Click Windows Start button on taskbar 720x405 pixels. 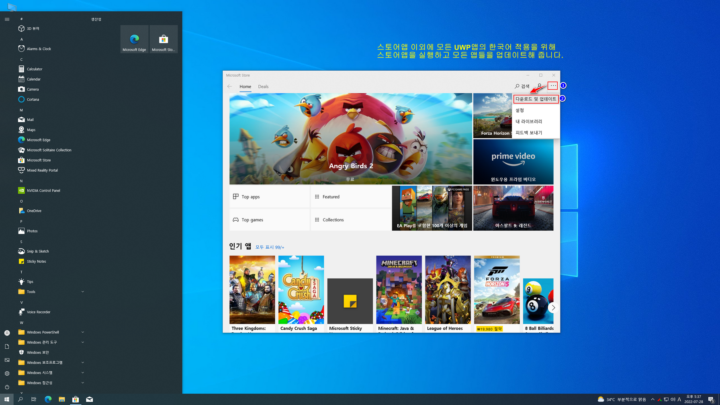[x=7, y=399]
